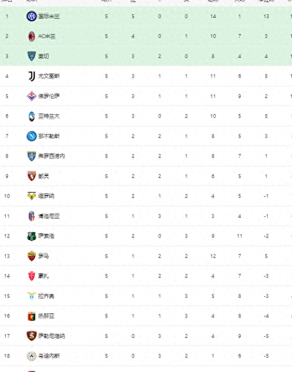Select the rank 13 Roma goals value 12
The height and width of the screenshot is (372, 292).
213,256
